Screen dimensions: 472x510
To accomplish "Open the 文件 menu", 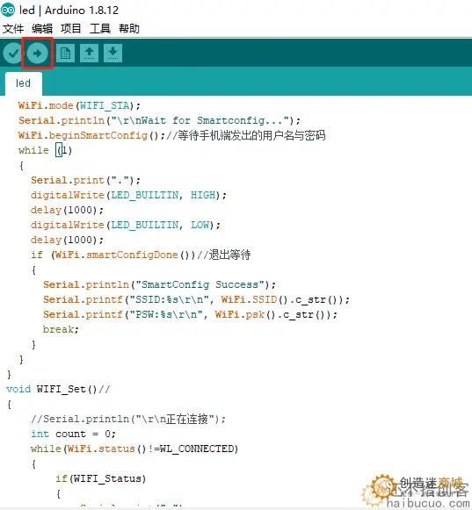I will click(13, 29).
